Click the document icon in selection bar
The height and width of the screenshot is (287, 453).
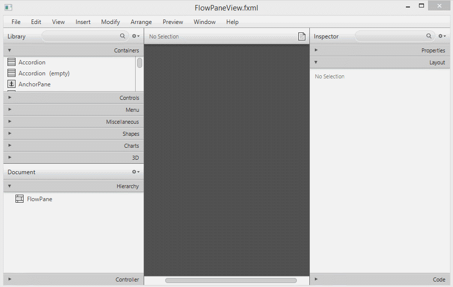301,36
